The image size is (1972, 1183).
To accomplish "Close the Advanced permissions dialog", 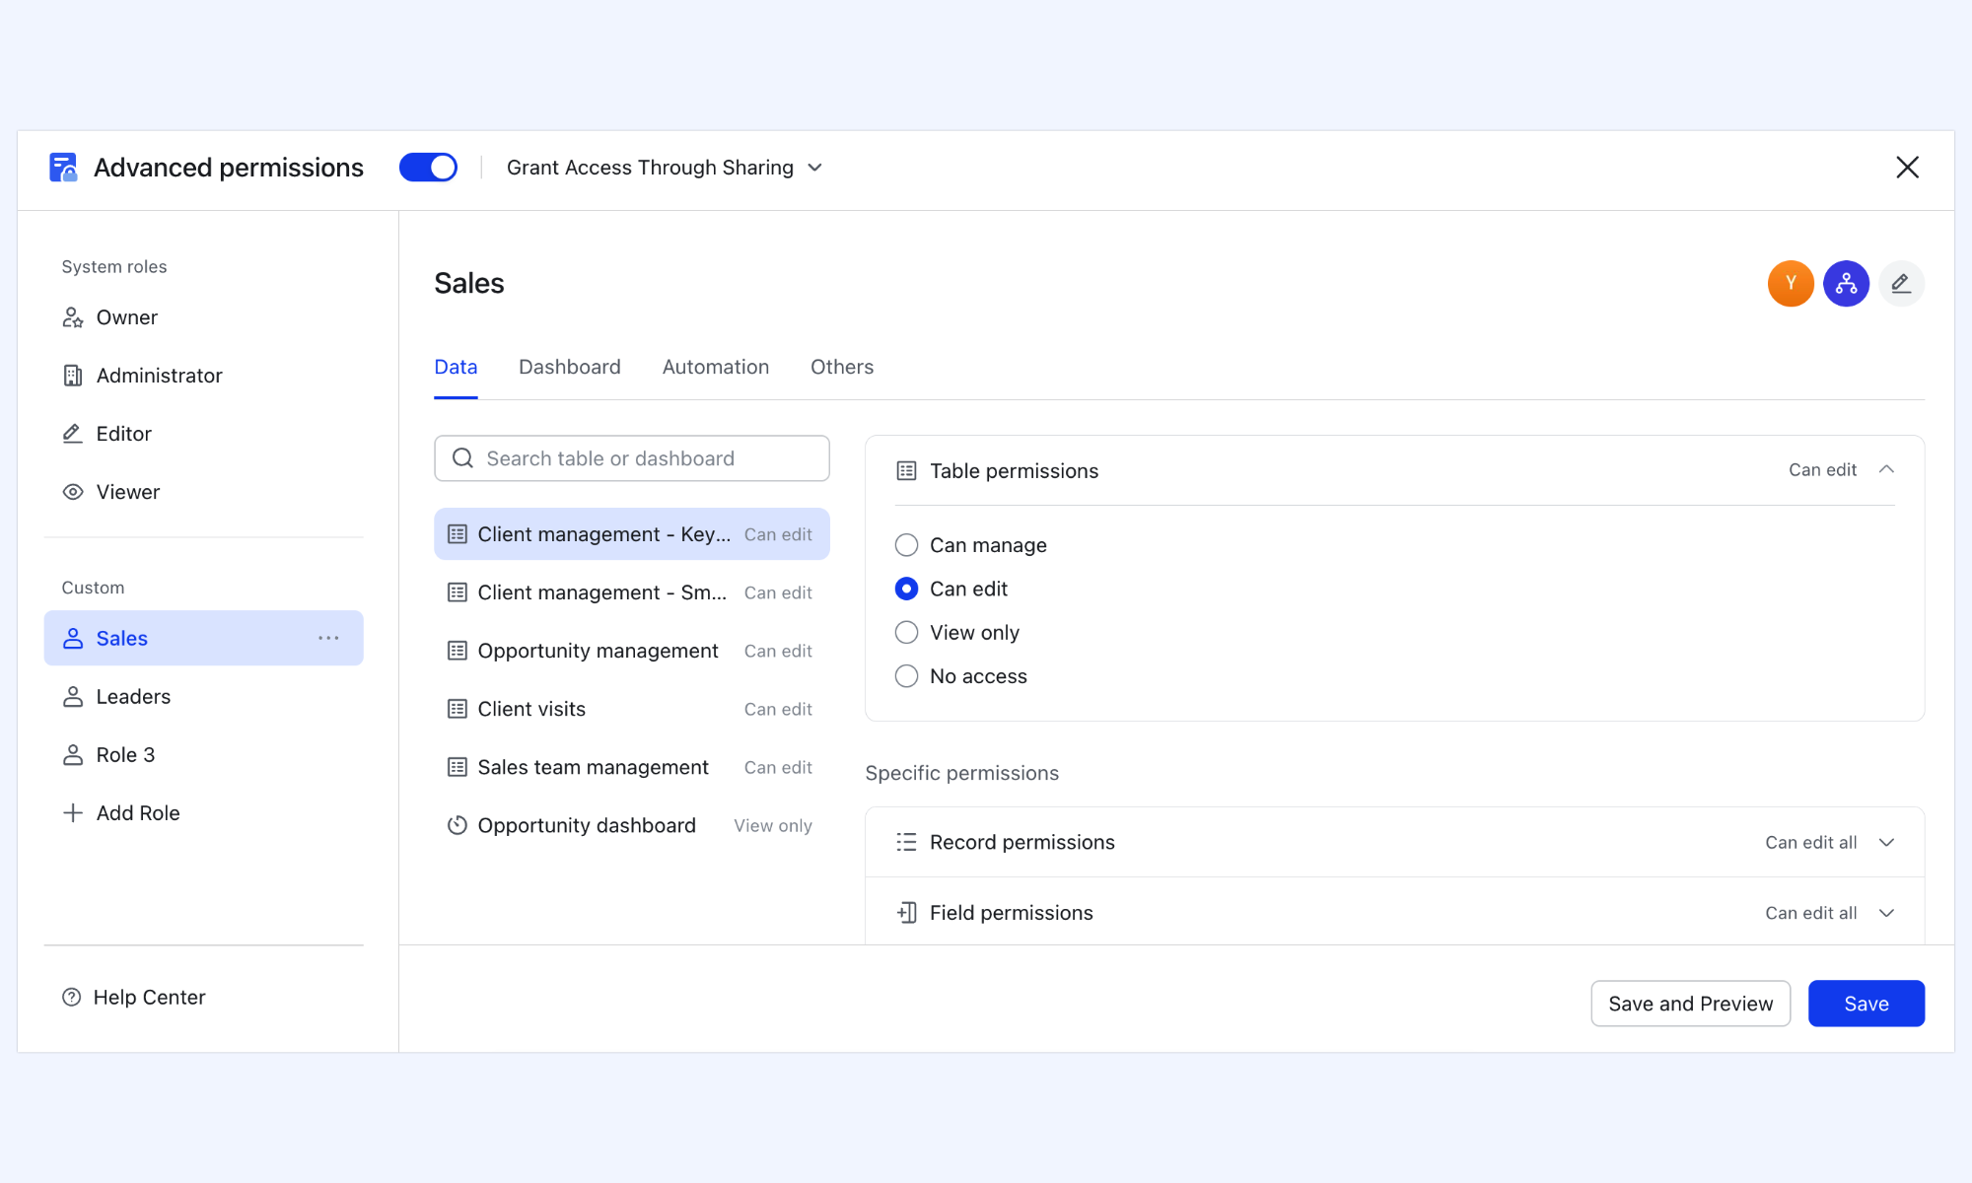I will (1907, 168).
